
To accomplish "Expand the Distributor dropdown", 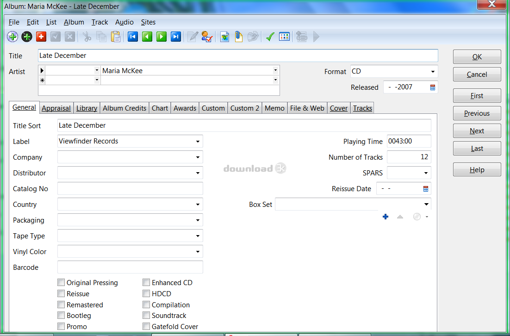I will [x=198, y=173].
